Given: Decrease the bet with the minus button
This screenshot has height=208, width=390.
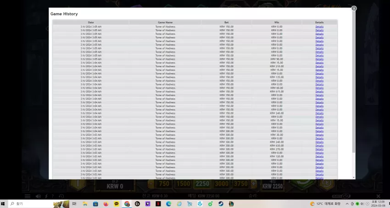Looking at the screenshot, I should (x=151, y=184).
